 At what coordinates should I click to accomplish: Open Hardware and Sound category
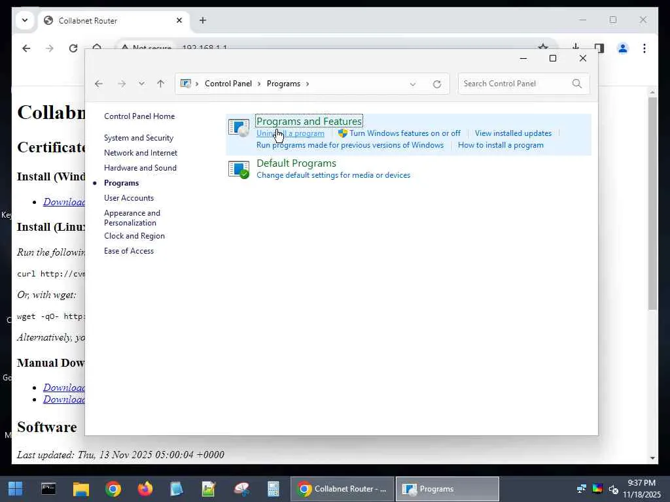pos(140,168)
